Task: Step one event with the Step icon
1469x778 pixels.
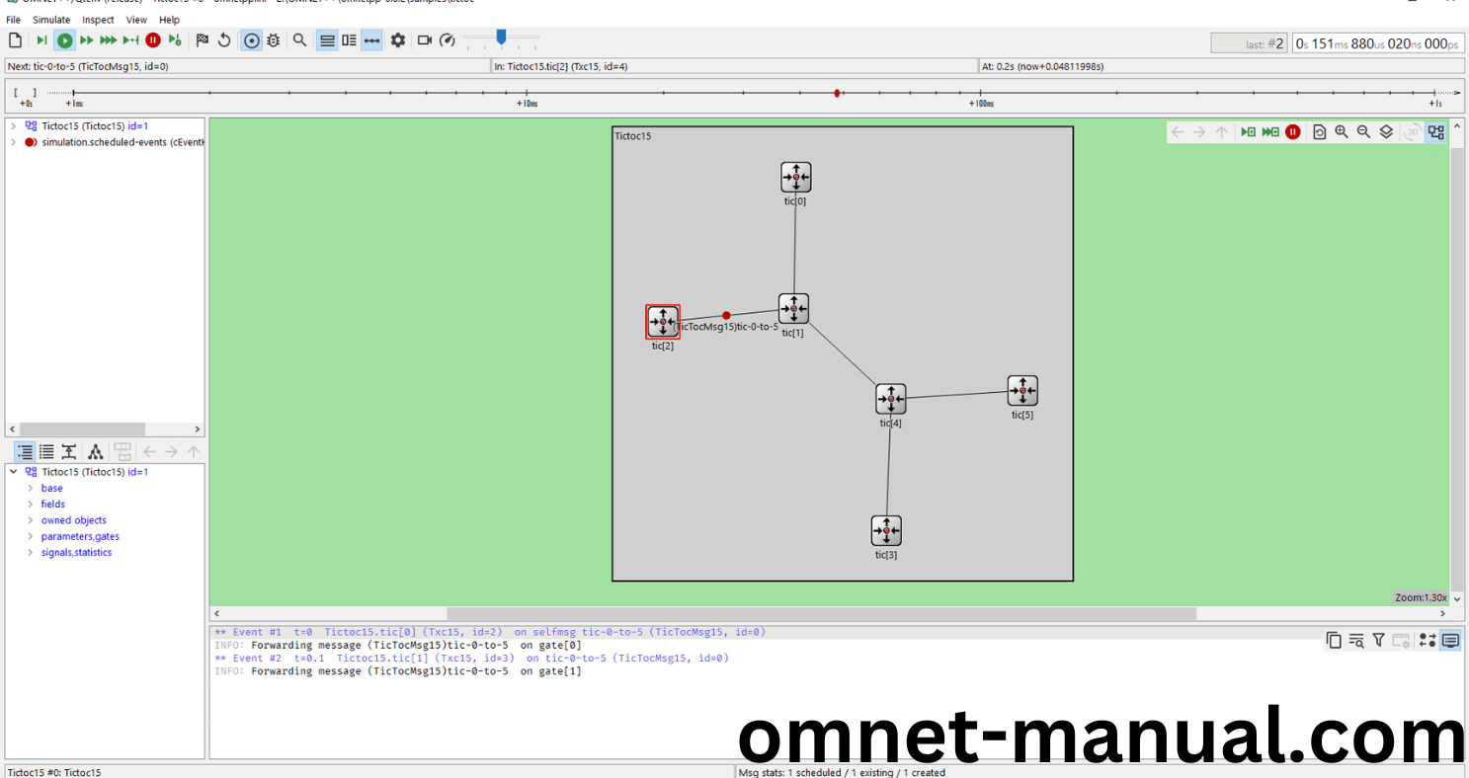Action: tap(41, 40)
